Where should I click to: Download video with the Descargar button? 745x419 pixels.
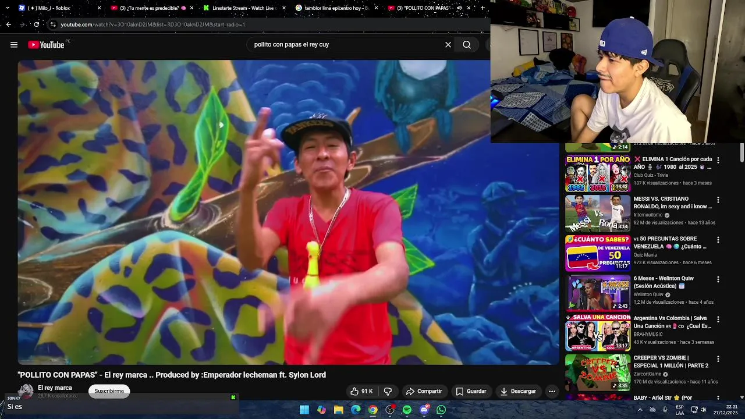[x=518, y=391]
